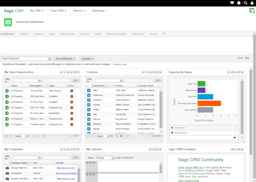
Task: Click refresh icon in Contacts pager
Action: [x=127, y=136]
